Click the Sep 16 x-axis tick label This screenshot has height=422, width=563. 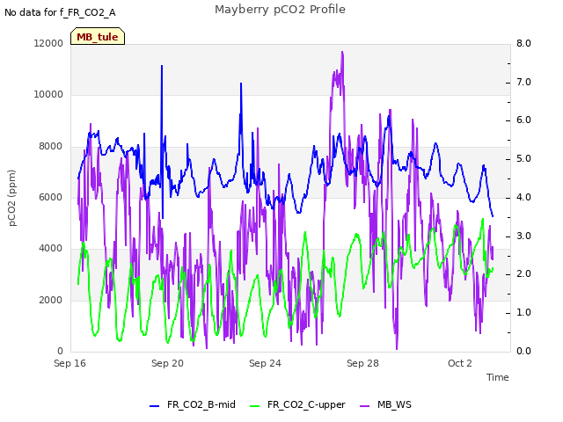pos(69,363)
